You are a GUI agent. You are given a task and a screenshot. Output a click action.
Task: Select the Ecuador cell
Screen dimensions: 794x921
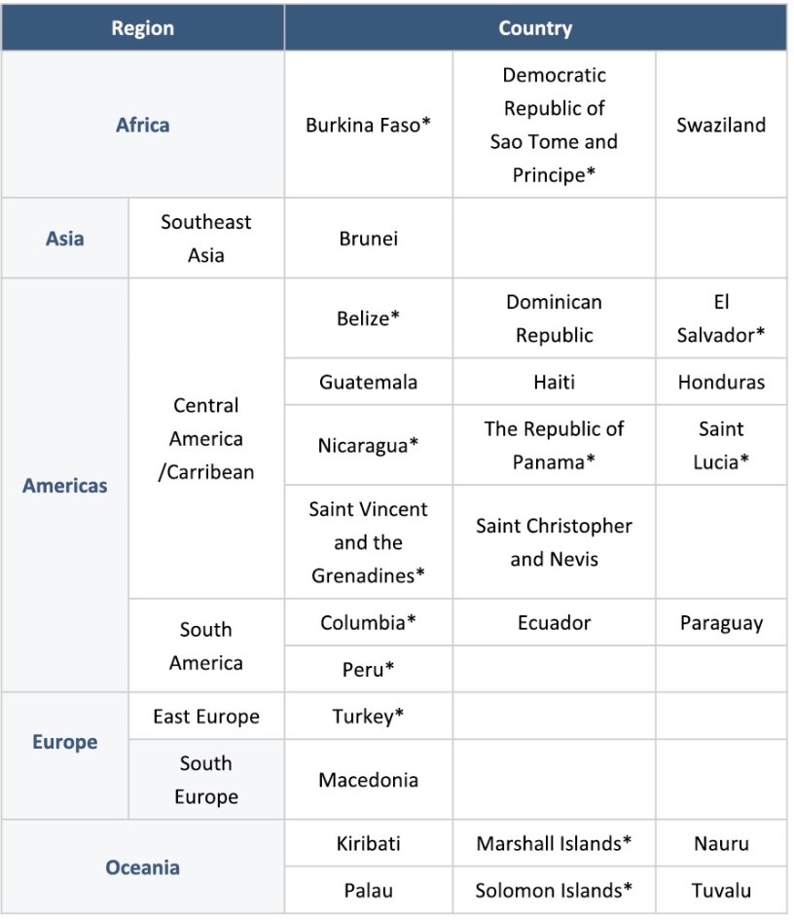point(554,623)
